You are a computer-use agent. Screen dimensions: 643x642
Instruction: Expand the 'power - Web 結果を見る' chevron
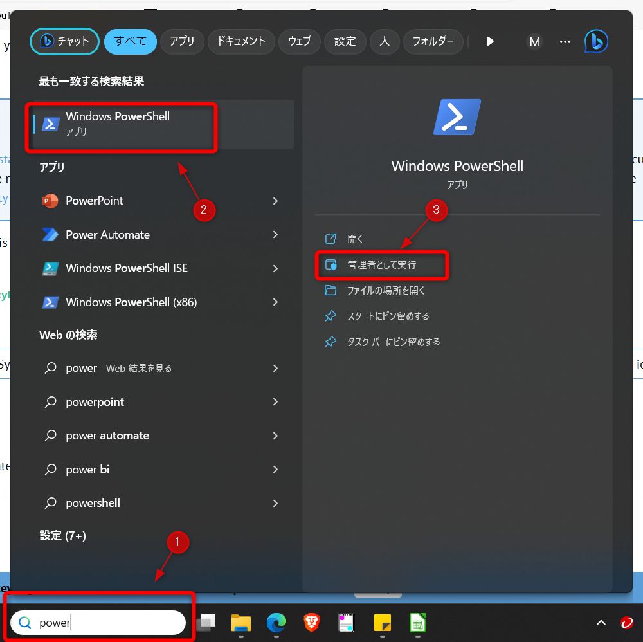[275, 369]
